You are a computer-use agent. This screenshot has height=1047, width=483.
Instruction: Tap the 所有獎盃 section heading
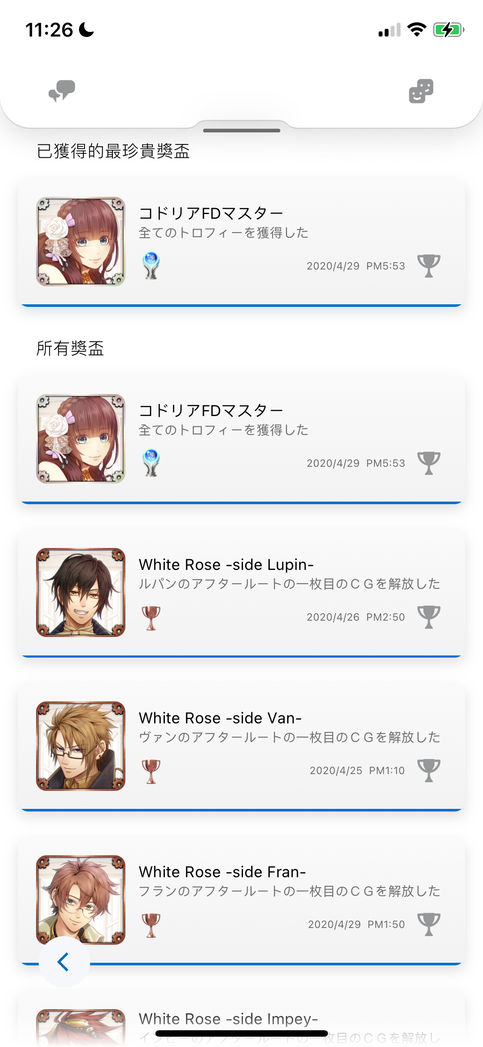click(70, 348)
